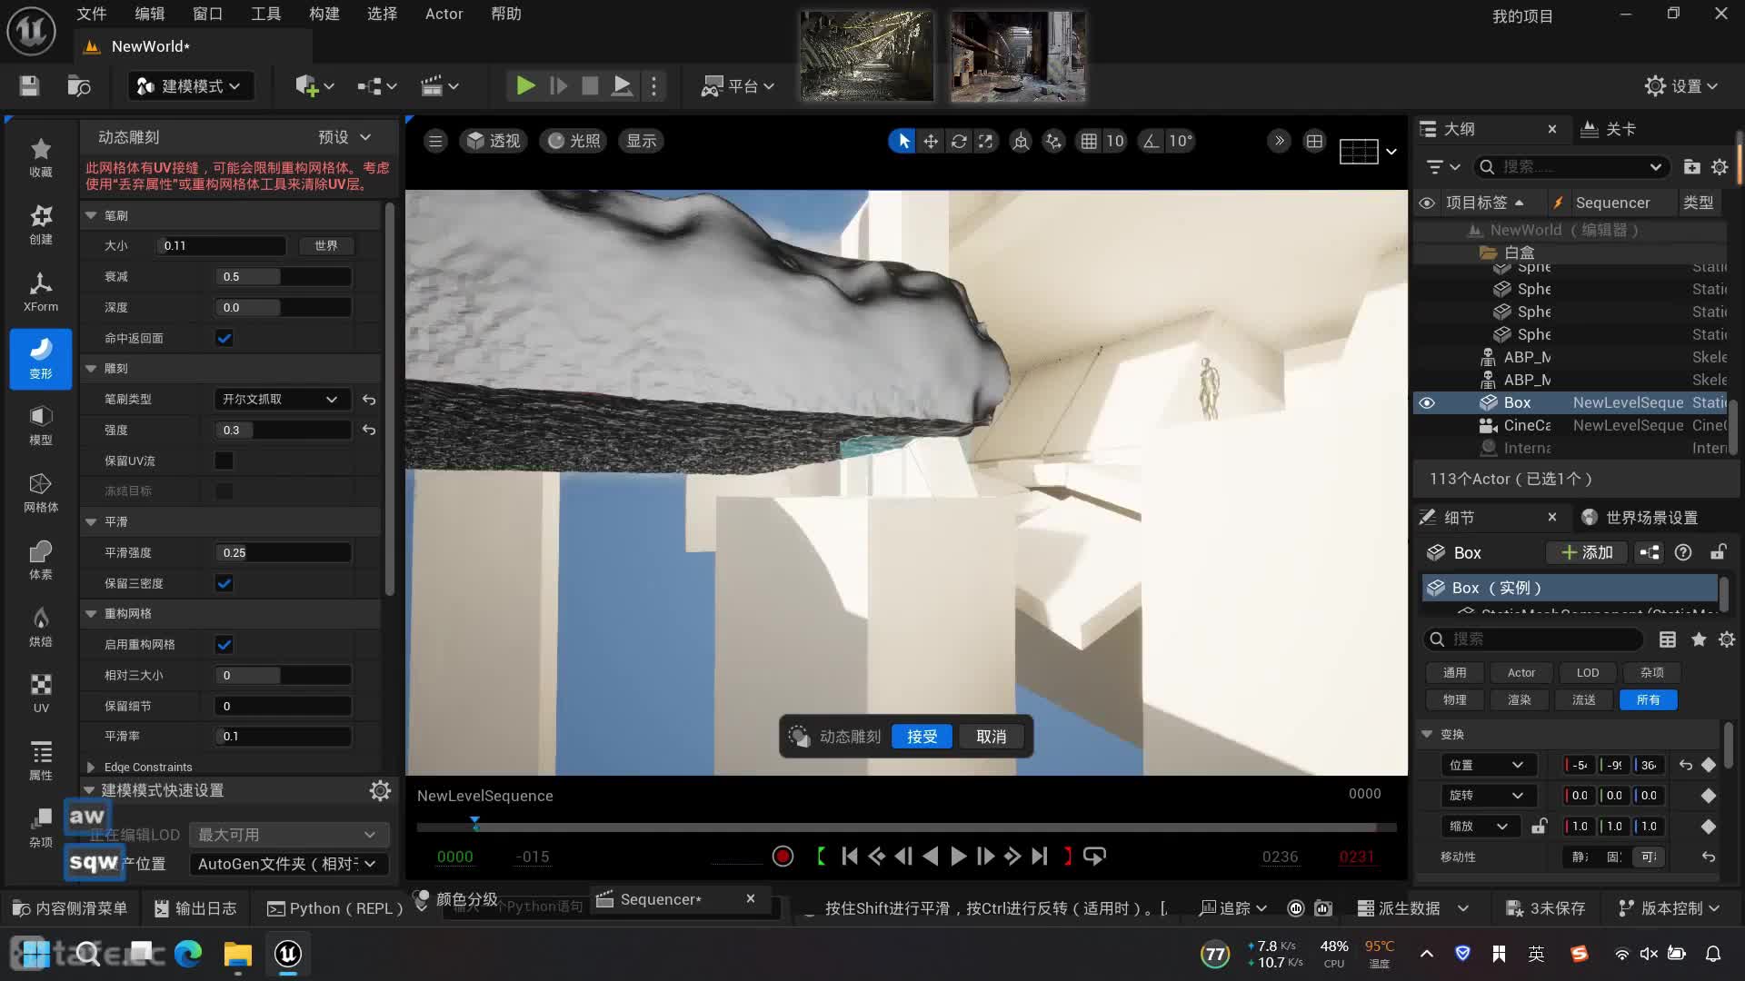Open the 设置 settings dropdown

click(1681, 85)
